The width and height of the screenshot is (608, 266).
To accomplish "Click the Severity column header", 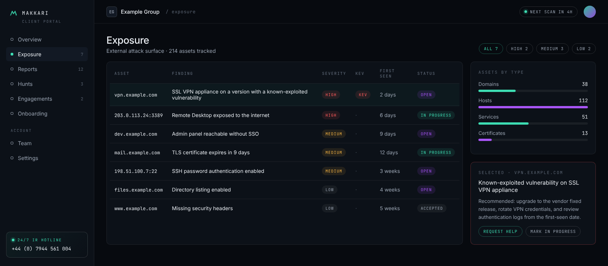I will click(x=334, y=73).
